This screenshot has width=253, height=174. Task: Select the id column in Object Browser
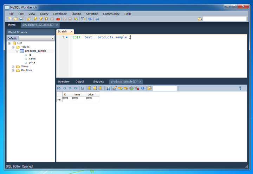(30, 55)
